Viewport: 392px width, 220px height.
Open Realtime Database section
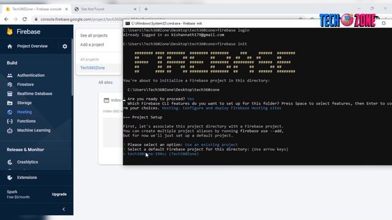[34, 94]
